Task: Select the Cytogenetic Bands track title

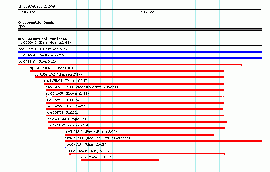Action: [36, 22]
